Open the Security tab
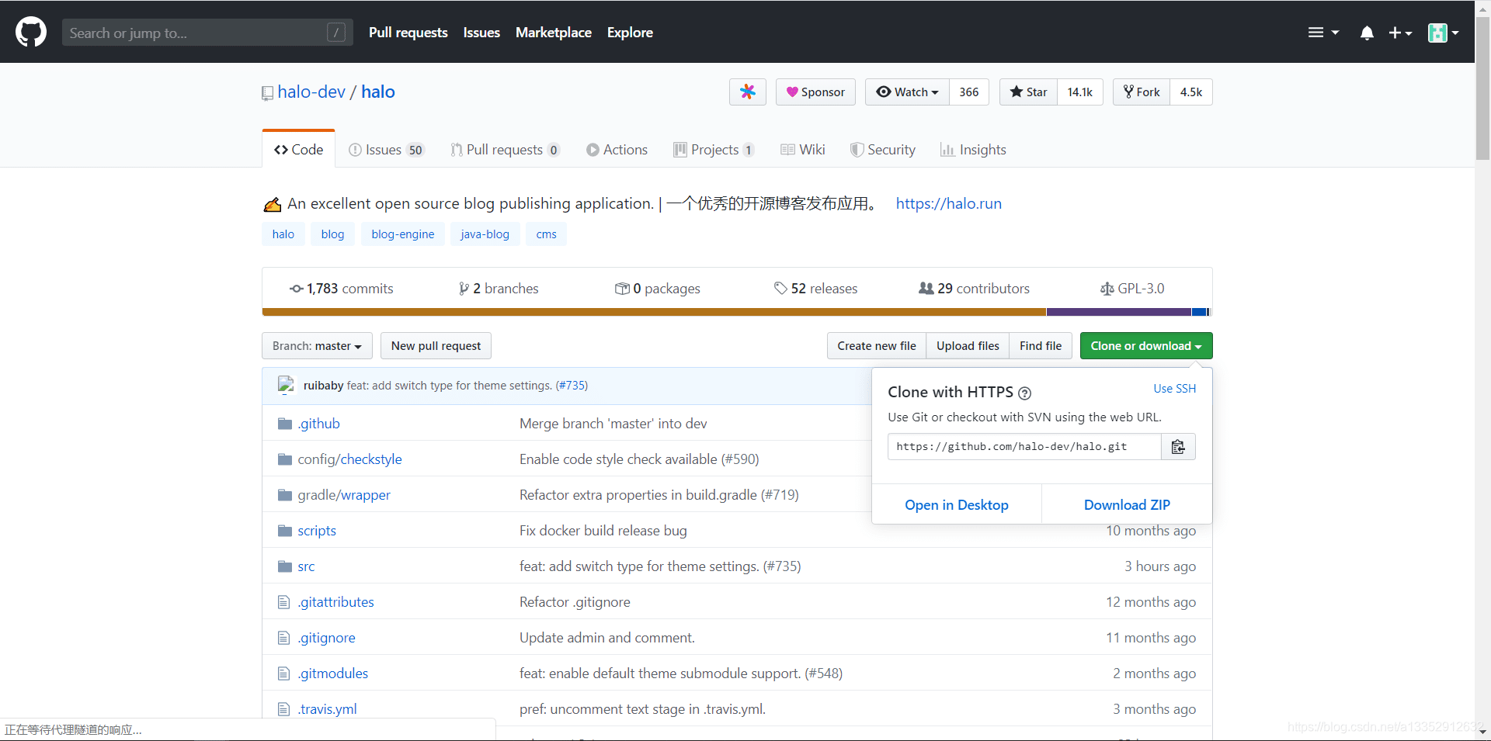 click(883, 150)
